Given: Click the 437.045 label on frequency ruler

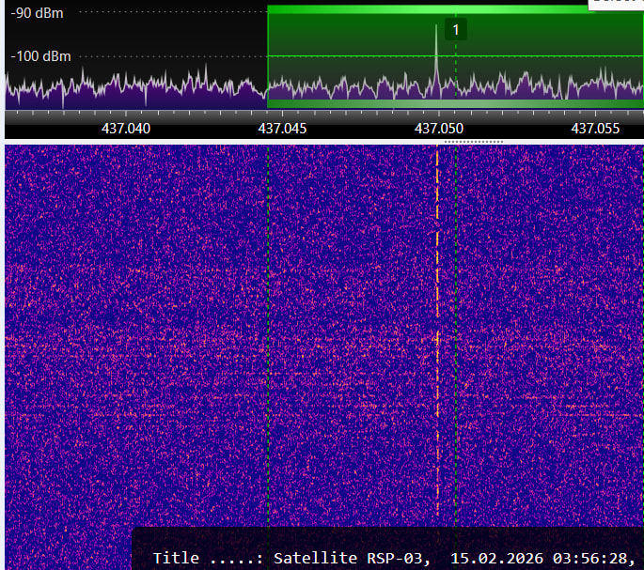Looking at the screenshot, I should click(x=282, y=128).
